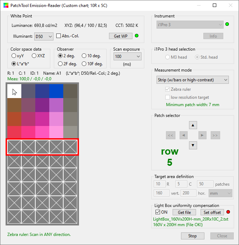
Task: Click the red indicator beside Set offset
Action: 228,212
